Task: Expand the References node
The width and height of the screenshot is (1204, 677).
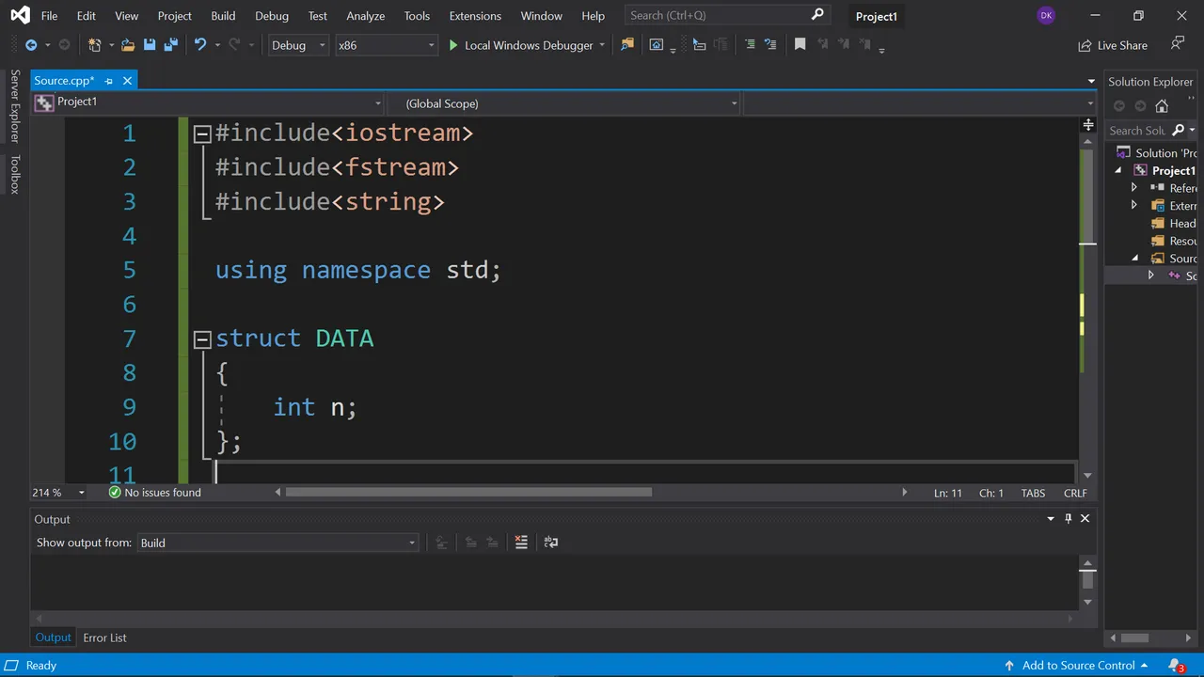Action: click(1134, 188)
